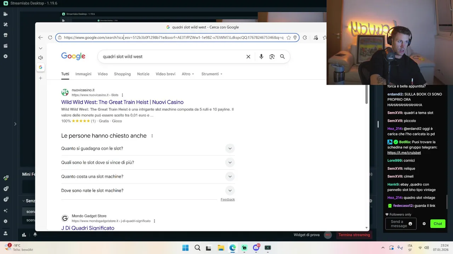Open Windows taskbar search

(x=197, y=248)
